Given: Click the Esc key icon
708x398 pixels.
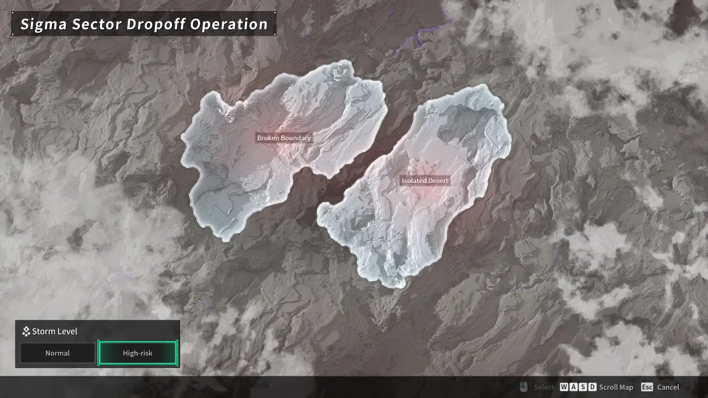Looking at the screenshot, I should tap(647, 387).
